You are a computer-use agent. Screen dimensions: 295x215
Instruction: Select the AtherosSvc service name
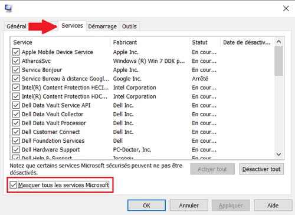point(36,61)
